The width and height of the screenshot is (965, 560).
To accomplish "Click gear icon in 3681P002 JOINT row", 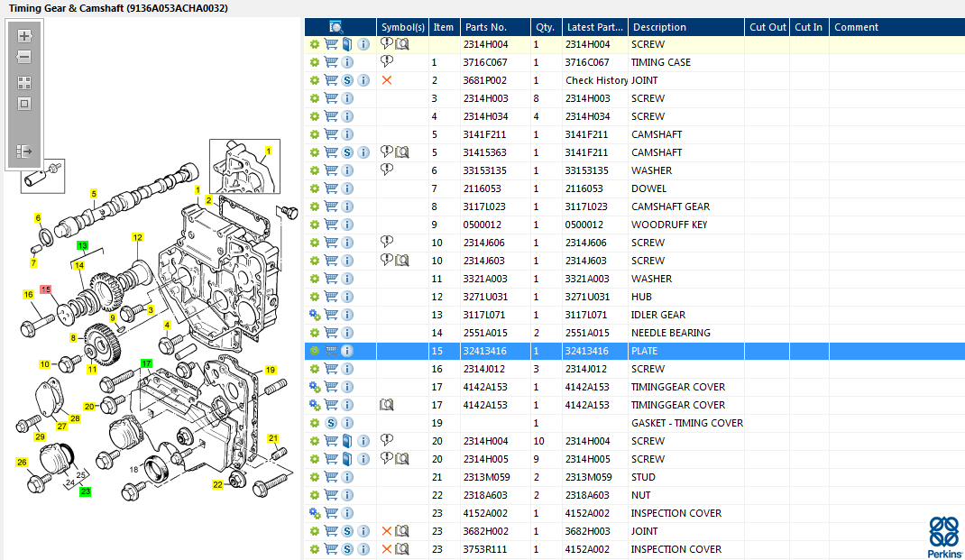I will [315, 80].
